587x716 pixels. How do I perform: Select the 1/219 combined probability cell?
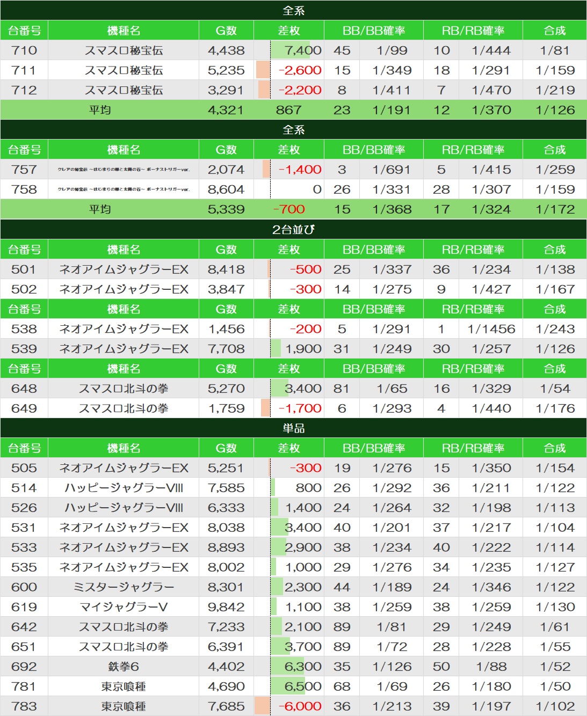tap(555, 90)
